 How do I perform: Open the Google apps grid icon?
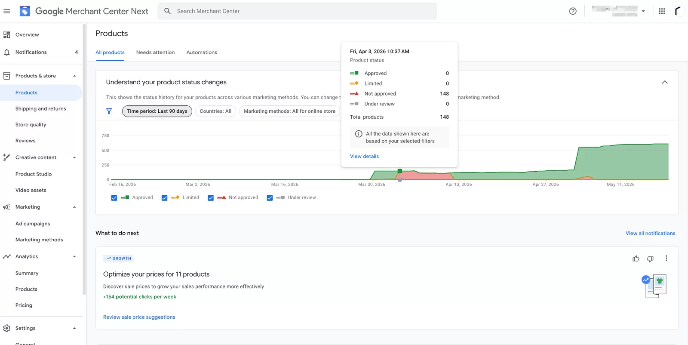point(662,11)
